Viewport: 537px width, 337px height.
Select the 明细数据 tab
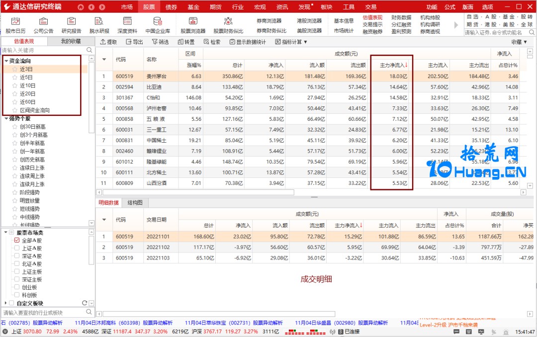108,203
